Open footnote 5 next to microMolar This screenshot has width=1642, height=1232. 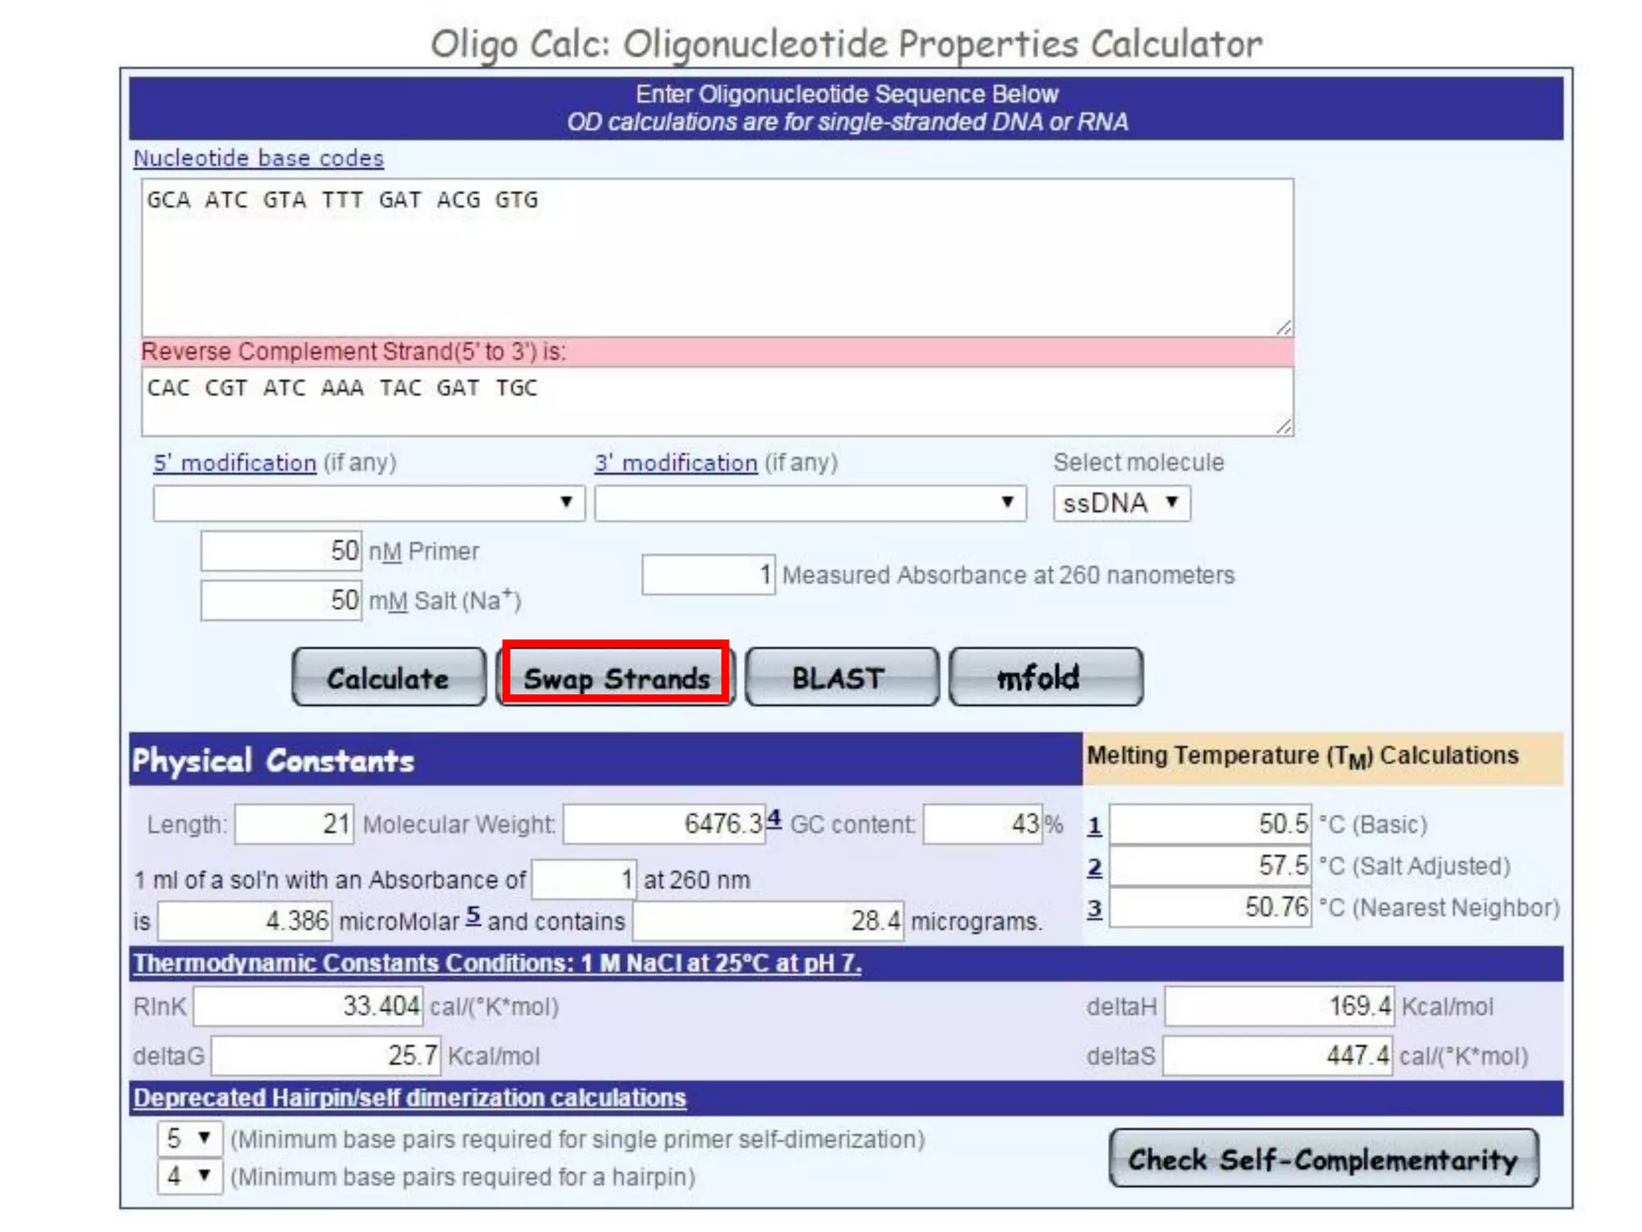[x=473, y=915]
